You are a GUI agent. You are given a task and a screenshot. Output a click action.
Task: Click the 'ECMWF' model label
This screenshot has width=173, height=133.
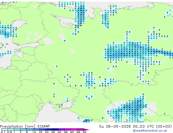click(x=44, y=126)
